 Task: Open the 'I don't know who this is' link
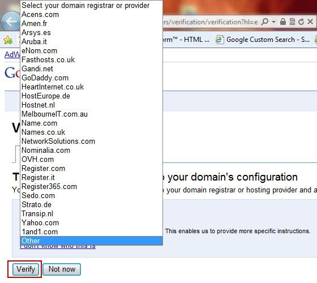pyautogui.click(x=58, y=247)
